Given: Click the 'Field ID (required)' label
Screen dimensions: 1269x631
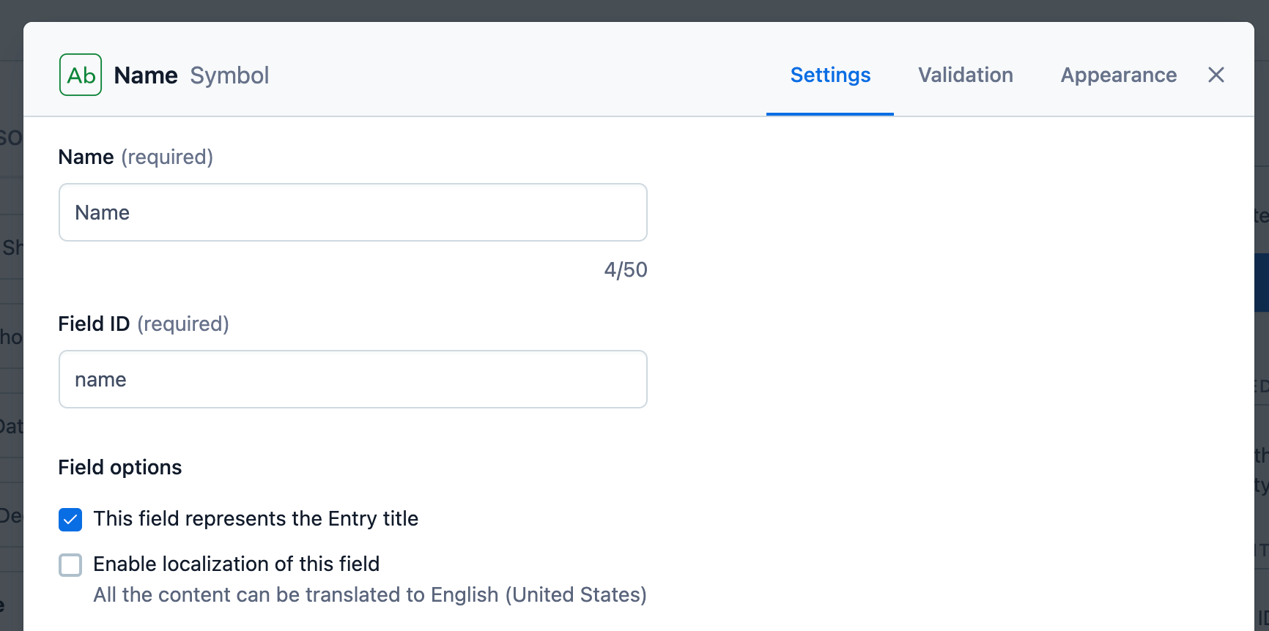Looking at the screenshot, I should pyautogui.click(x=144, y=324).
